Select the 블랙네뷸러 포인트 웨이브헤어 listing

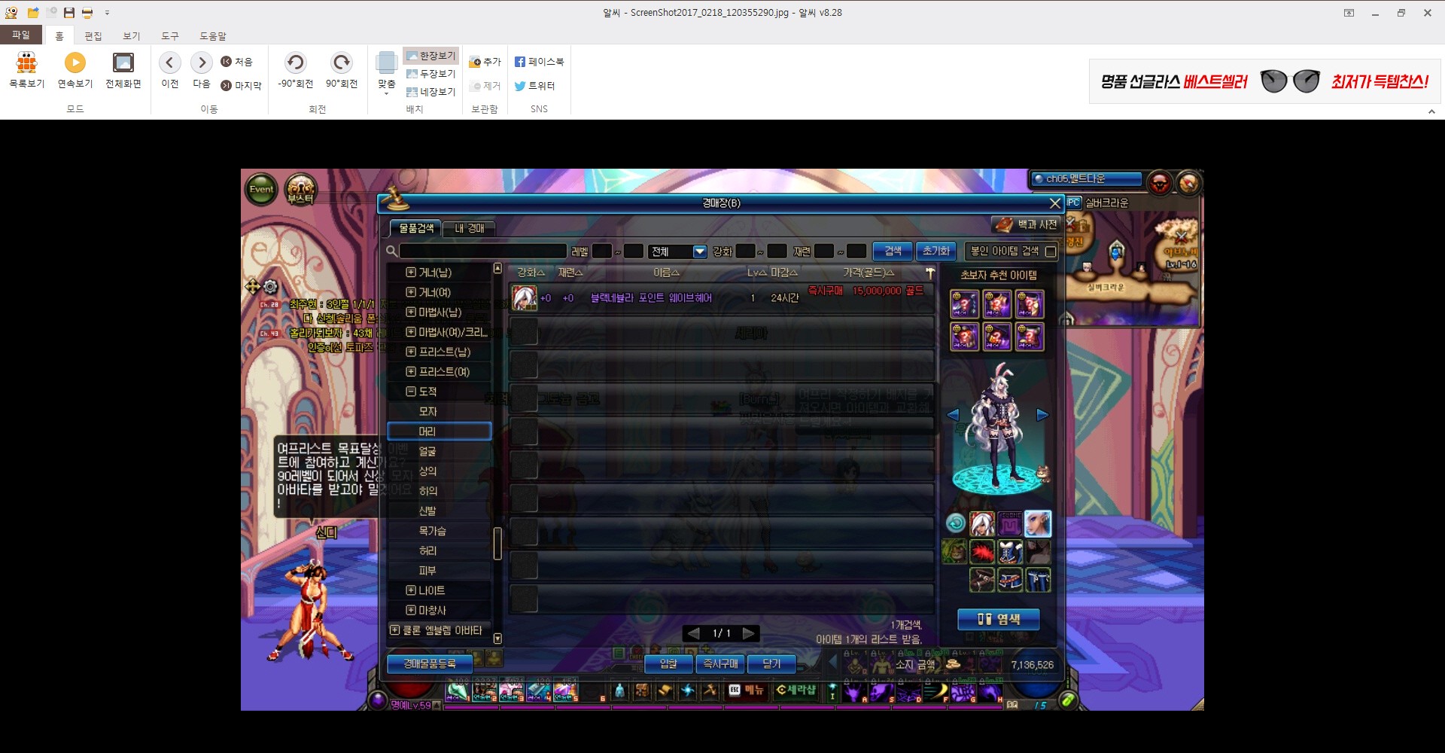(721, 298)
